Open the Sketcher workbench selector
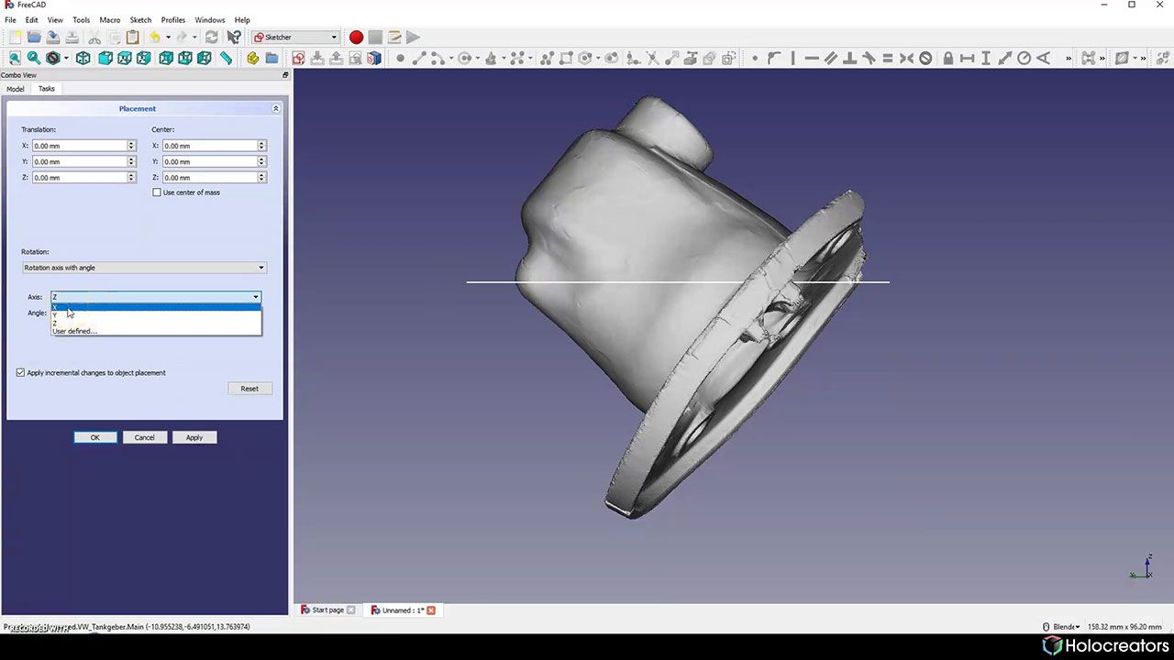This screenshot has height=660, width=1174. click(295, 38)
